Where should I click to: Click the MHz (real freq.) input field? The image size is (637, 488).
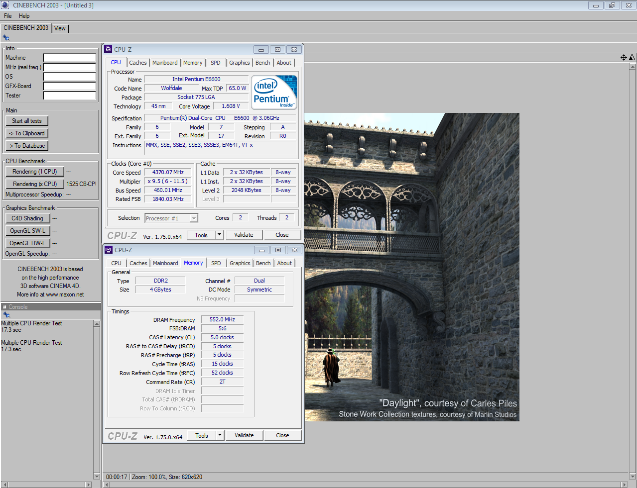click(69, 68)
